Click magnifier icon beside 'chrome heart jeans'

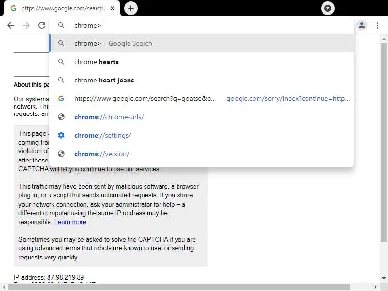click(61, 80)
